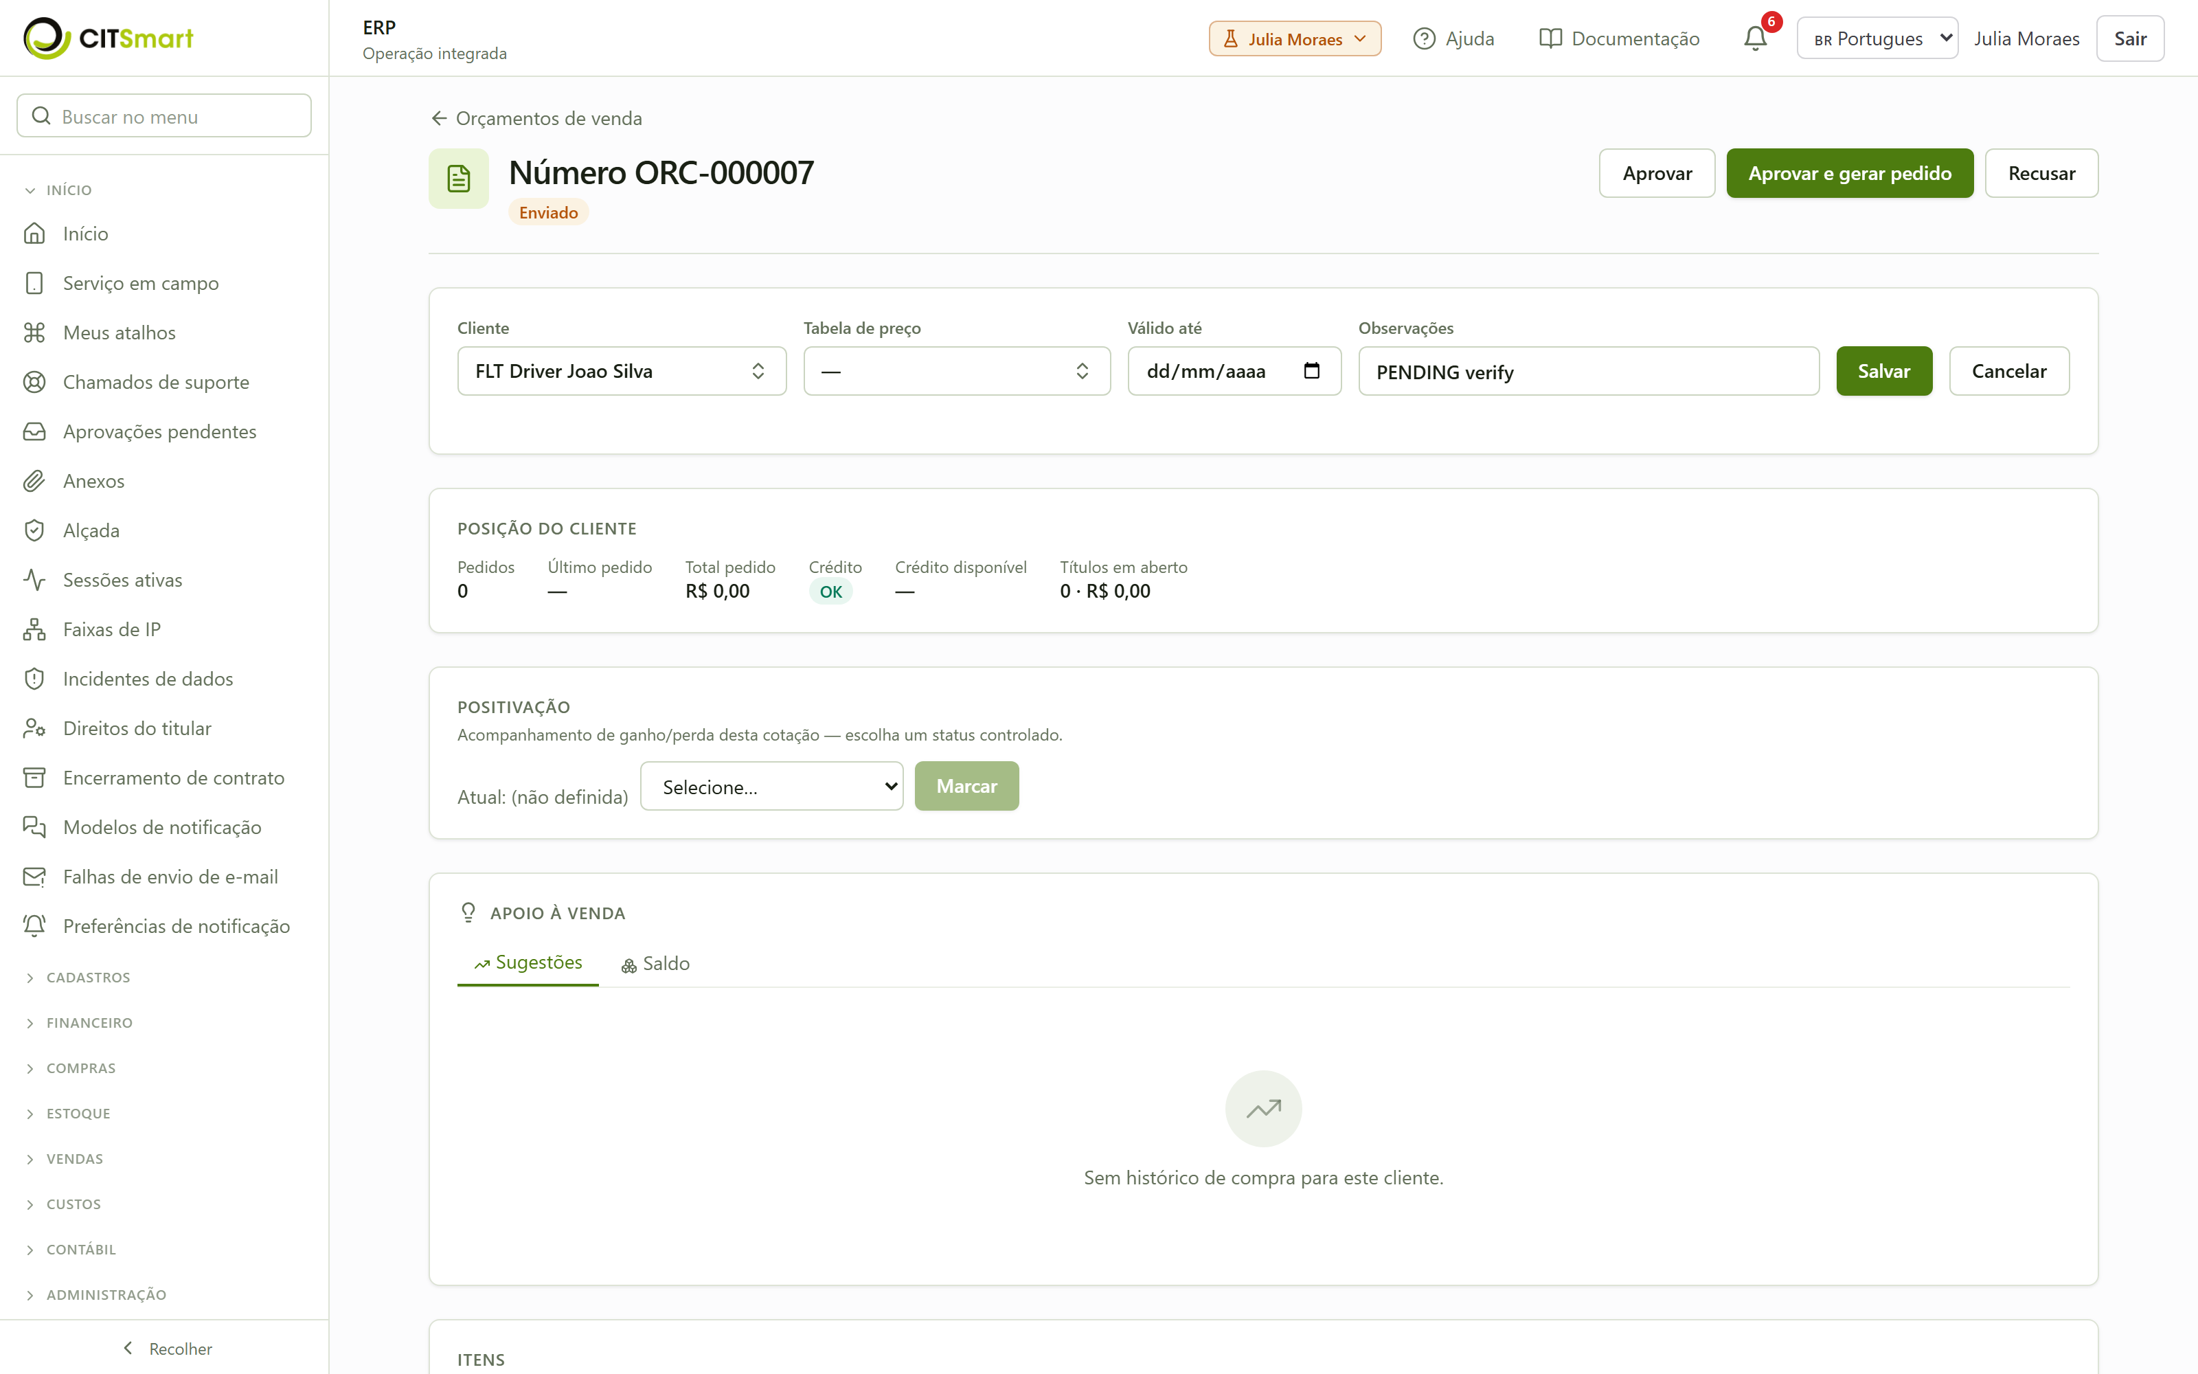This screenshot has width=2198, height=1374.
Task: Expand the ESTOQUE section
Action: click(68, 1113)
